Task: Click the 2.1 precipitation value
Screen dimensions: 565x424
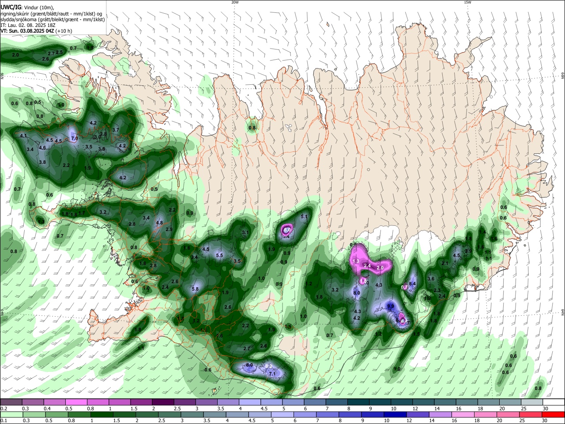Action: (445, 264)
